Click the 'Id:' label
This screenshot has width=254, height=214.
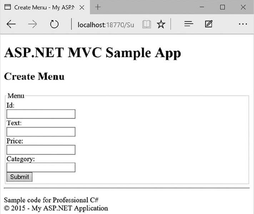[x=10, y=105]
